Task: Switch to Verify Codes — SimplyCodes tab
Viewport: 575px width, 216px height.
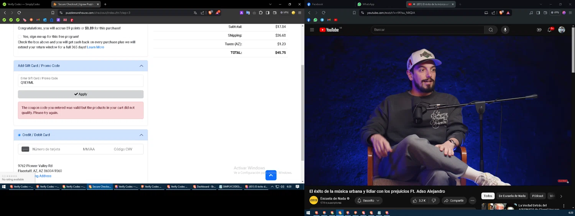Action: click(24, 4)
